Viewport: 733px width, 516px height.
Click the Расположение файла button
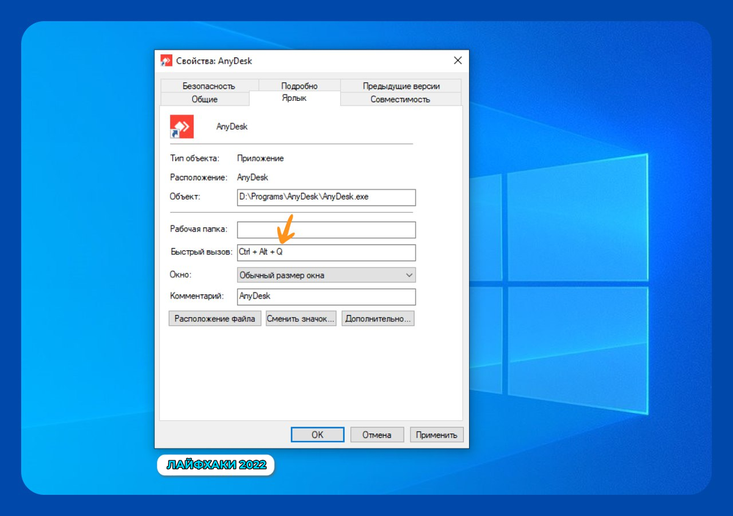point(215,318)
